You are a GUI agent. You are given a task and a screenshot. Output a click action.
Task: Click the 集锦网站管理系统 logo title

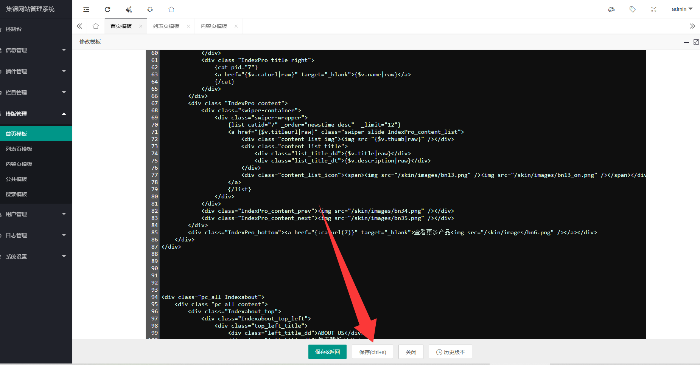coord(30,9)
